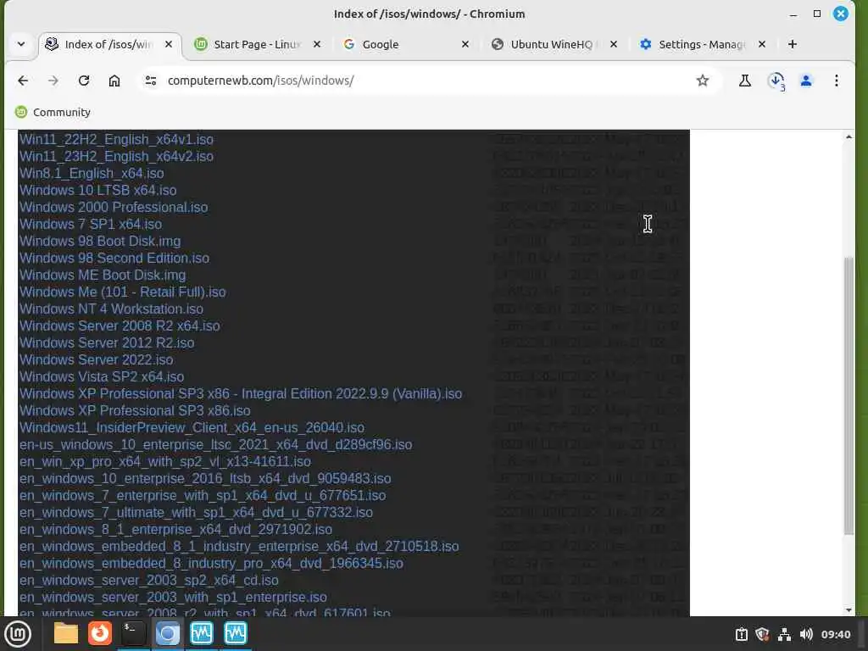Click Windows Vista SP2 x64.iso
Image resolution: width=868 pixels, height=651 pixels.
(102, 377)
